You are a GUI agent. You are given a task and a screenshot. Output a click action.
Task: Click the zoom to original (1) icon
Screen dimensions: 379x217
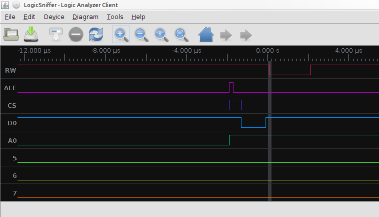click(161, 35)
